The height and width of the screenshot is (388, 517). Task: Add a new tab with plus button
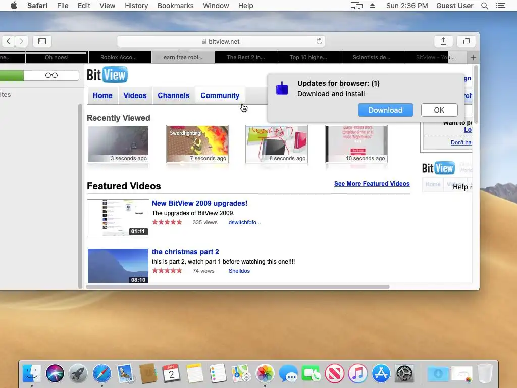coord(473,57)
